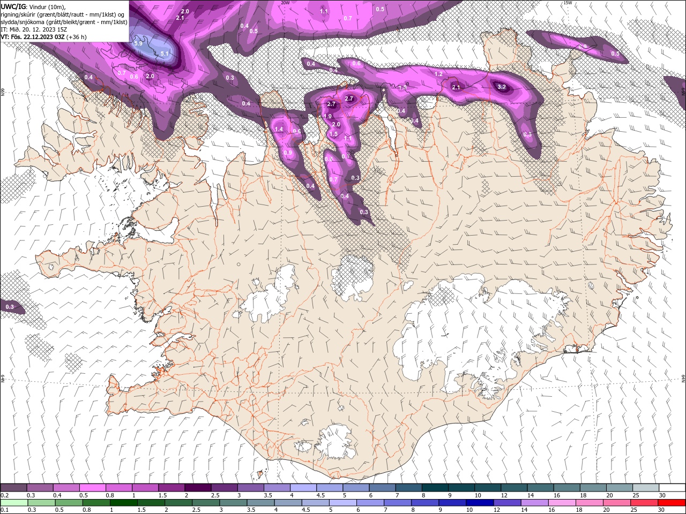Screen dimensions: 686x514
Task: Click the 0.9 value label on the map
Action: point(288,153)
